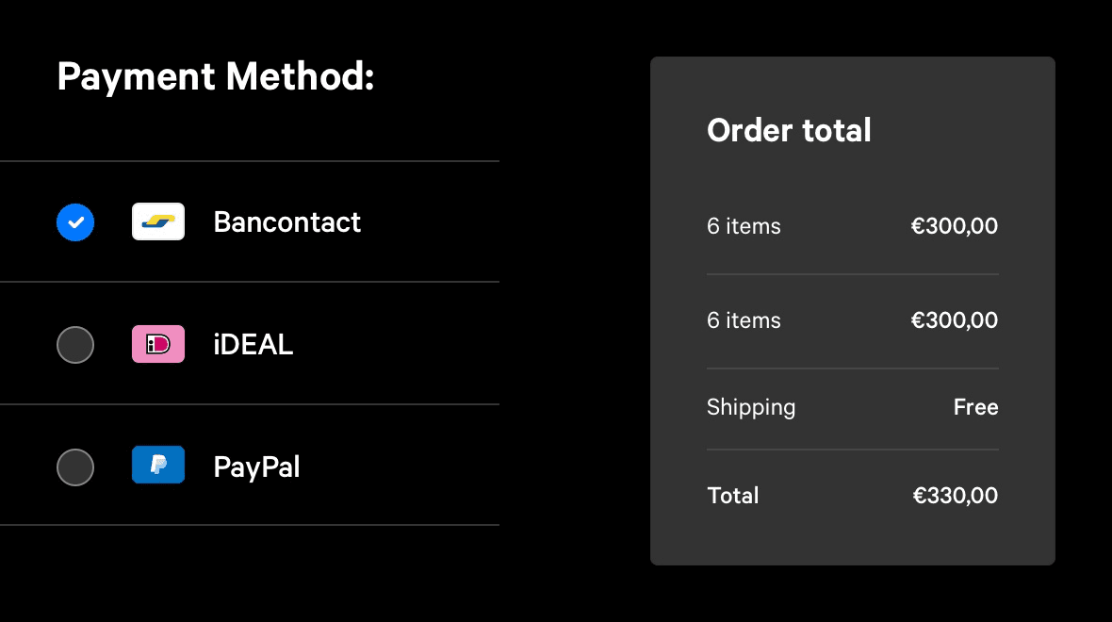Click the iDEAL payment label
This screenshot has width=1112, height=622.
253,345
